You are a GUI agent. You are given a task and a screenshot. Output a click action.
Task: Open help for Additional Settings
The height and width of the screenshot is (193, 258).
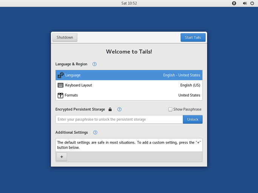pos(95,132)
